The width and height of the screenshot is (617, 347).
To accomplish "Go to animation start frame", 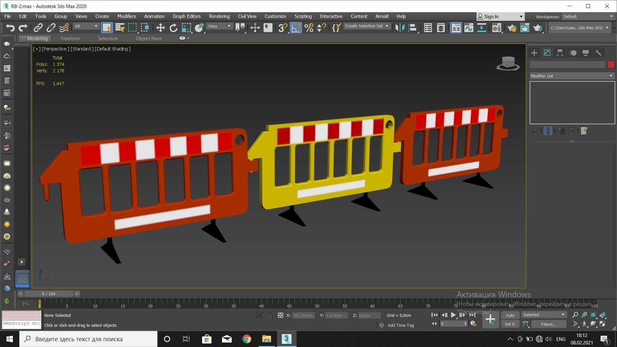I will [x=434, y=315].
